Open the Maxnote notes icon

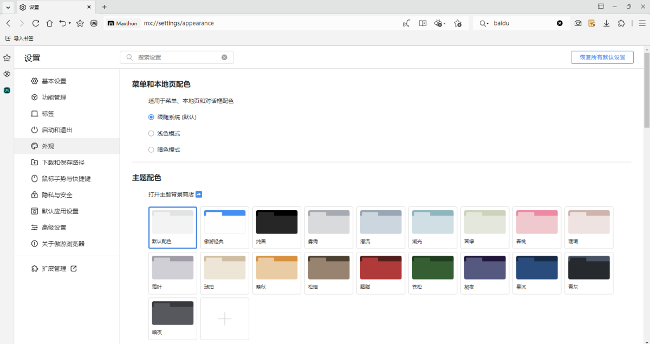[x=591, y=23]
